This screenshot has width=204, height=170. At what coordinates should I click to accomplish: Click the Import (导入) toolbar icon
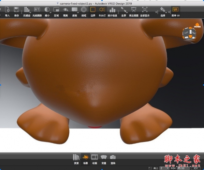[x=7, y=10]
